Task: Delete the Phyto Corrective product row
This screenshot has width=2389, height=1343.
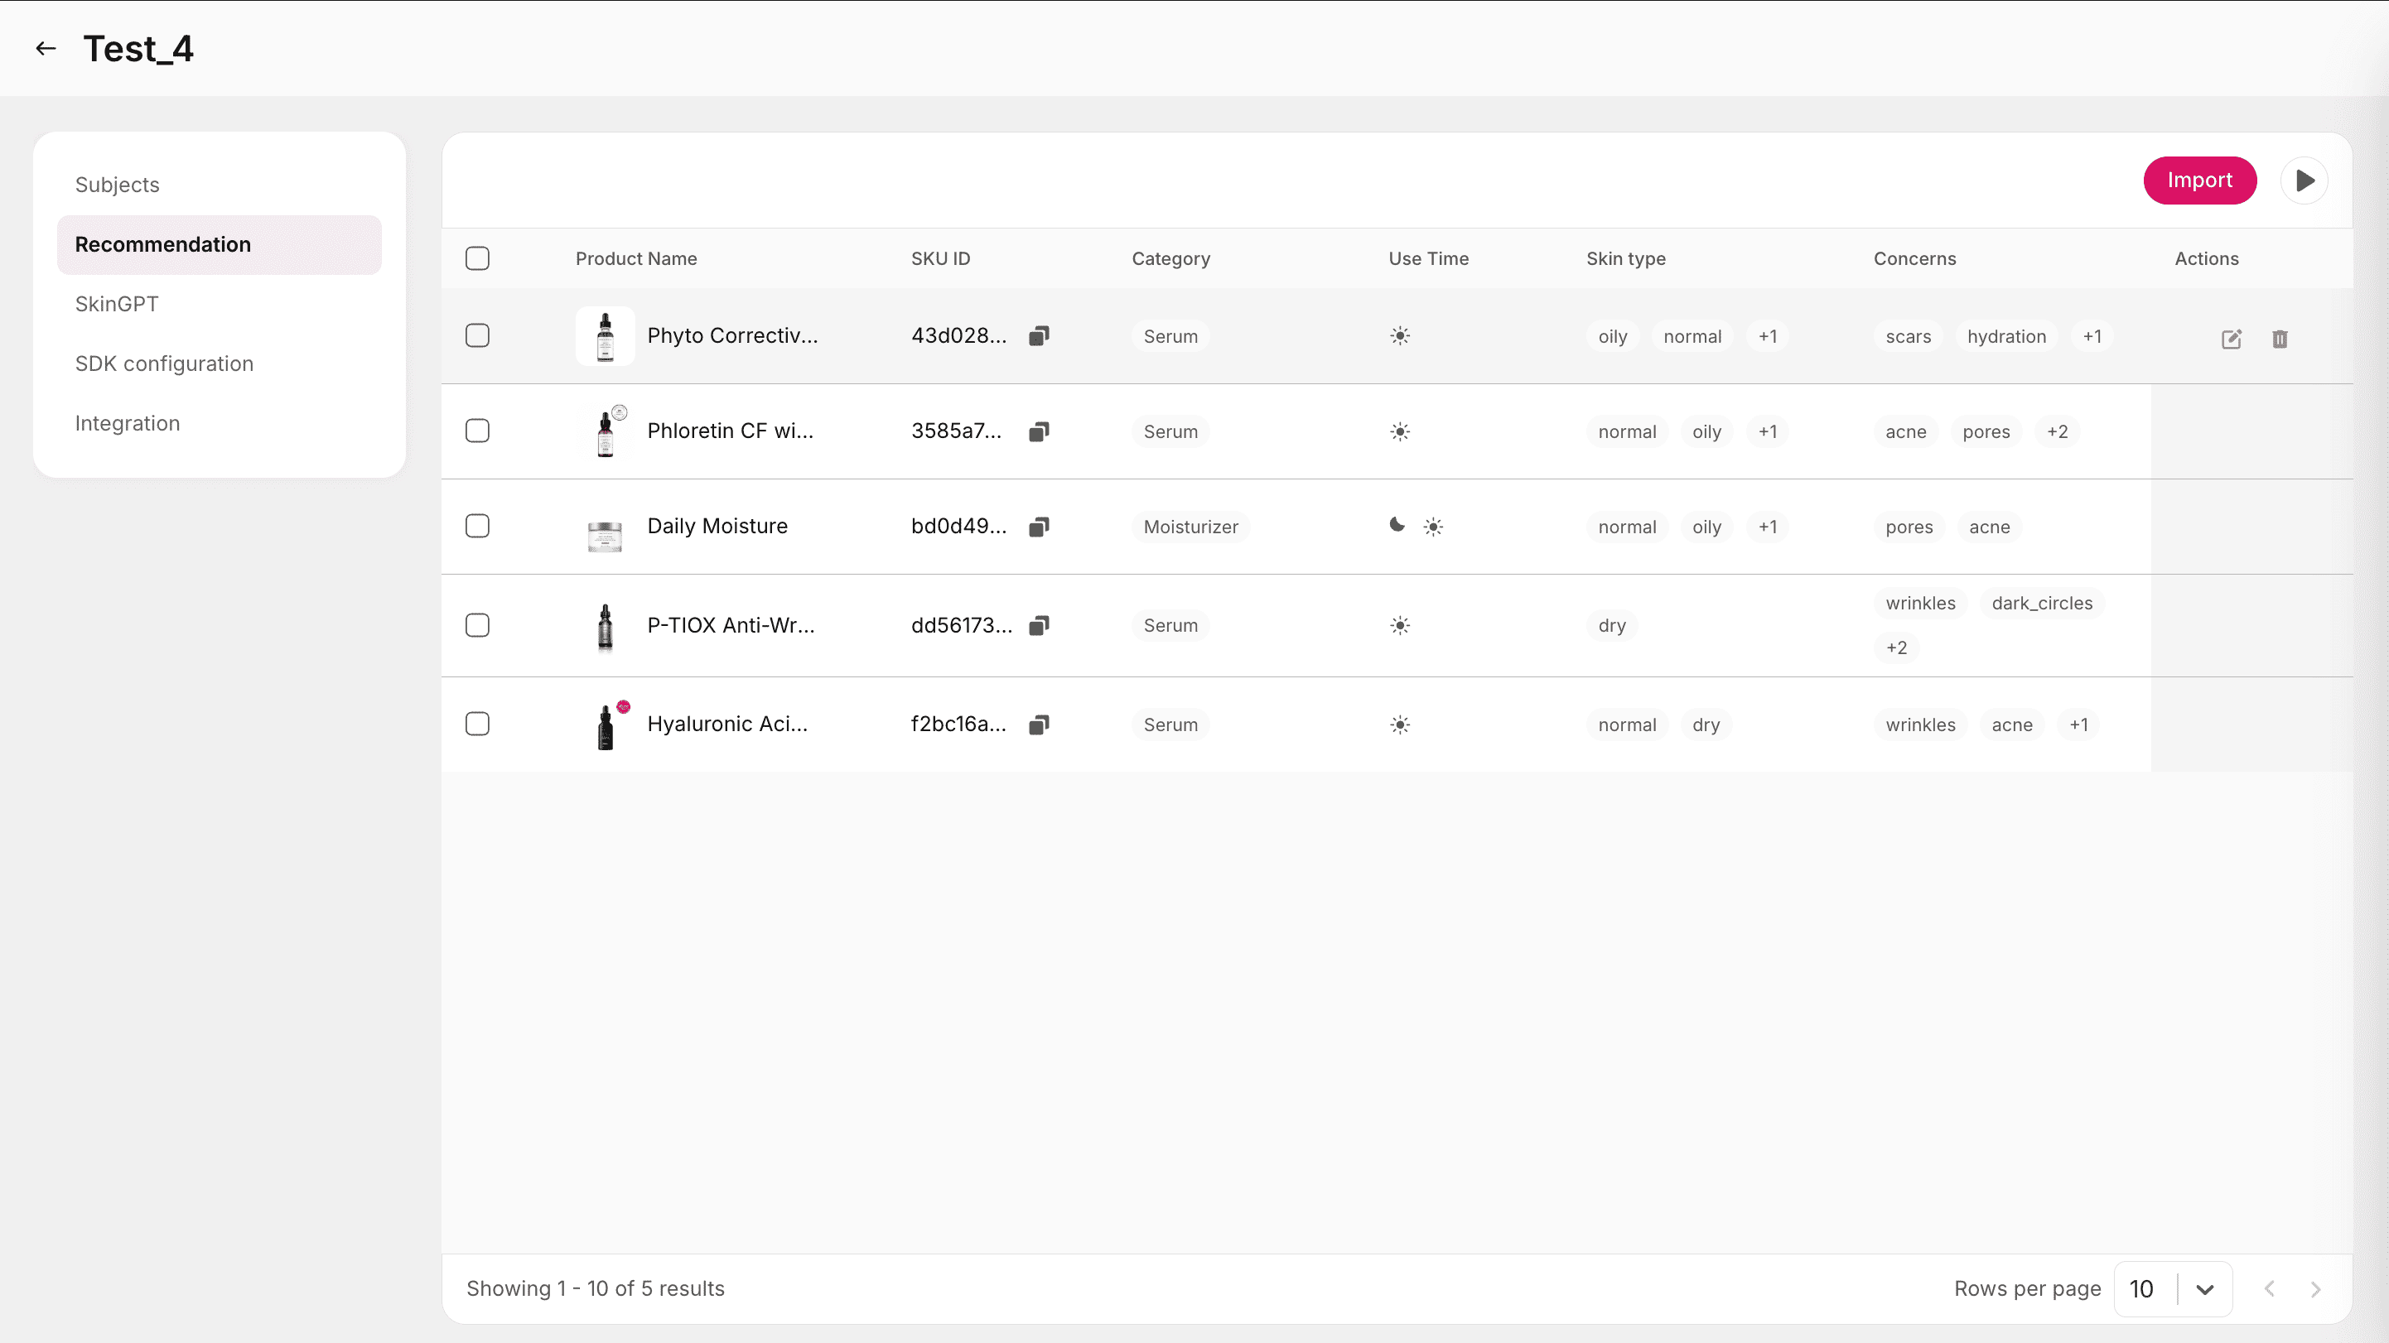Action: click(2280, 339)
